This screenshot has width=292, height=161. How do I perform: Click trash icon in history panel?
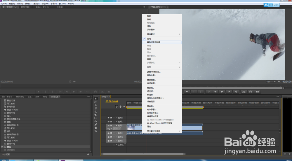point(88,154)
